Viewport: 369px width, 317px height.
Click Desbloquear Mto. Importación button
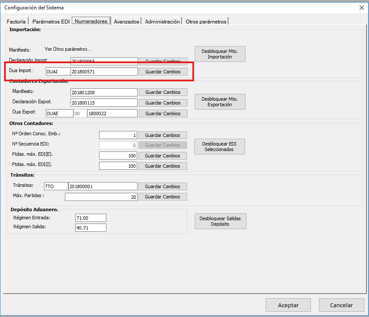[220, 54]
